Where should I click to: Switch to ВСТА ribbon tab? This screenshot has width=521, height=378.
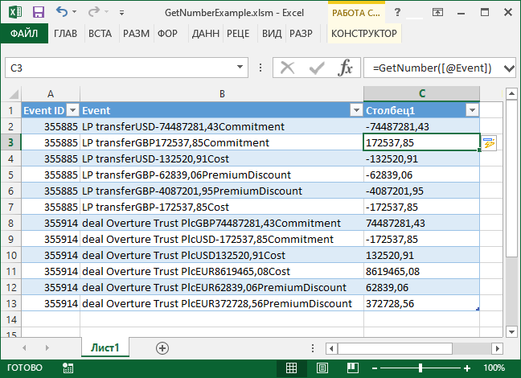point(100,33)
